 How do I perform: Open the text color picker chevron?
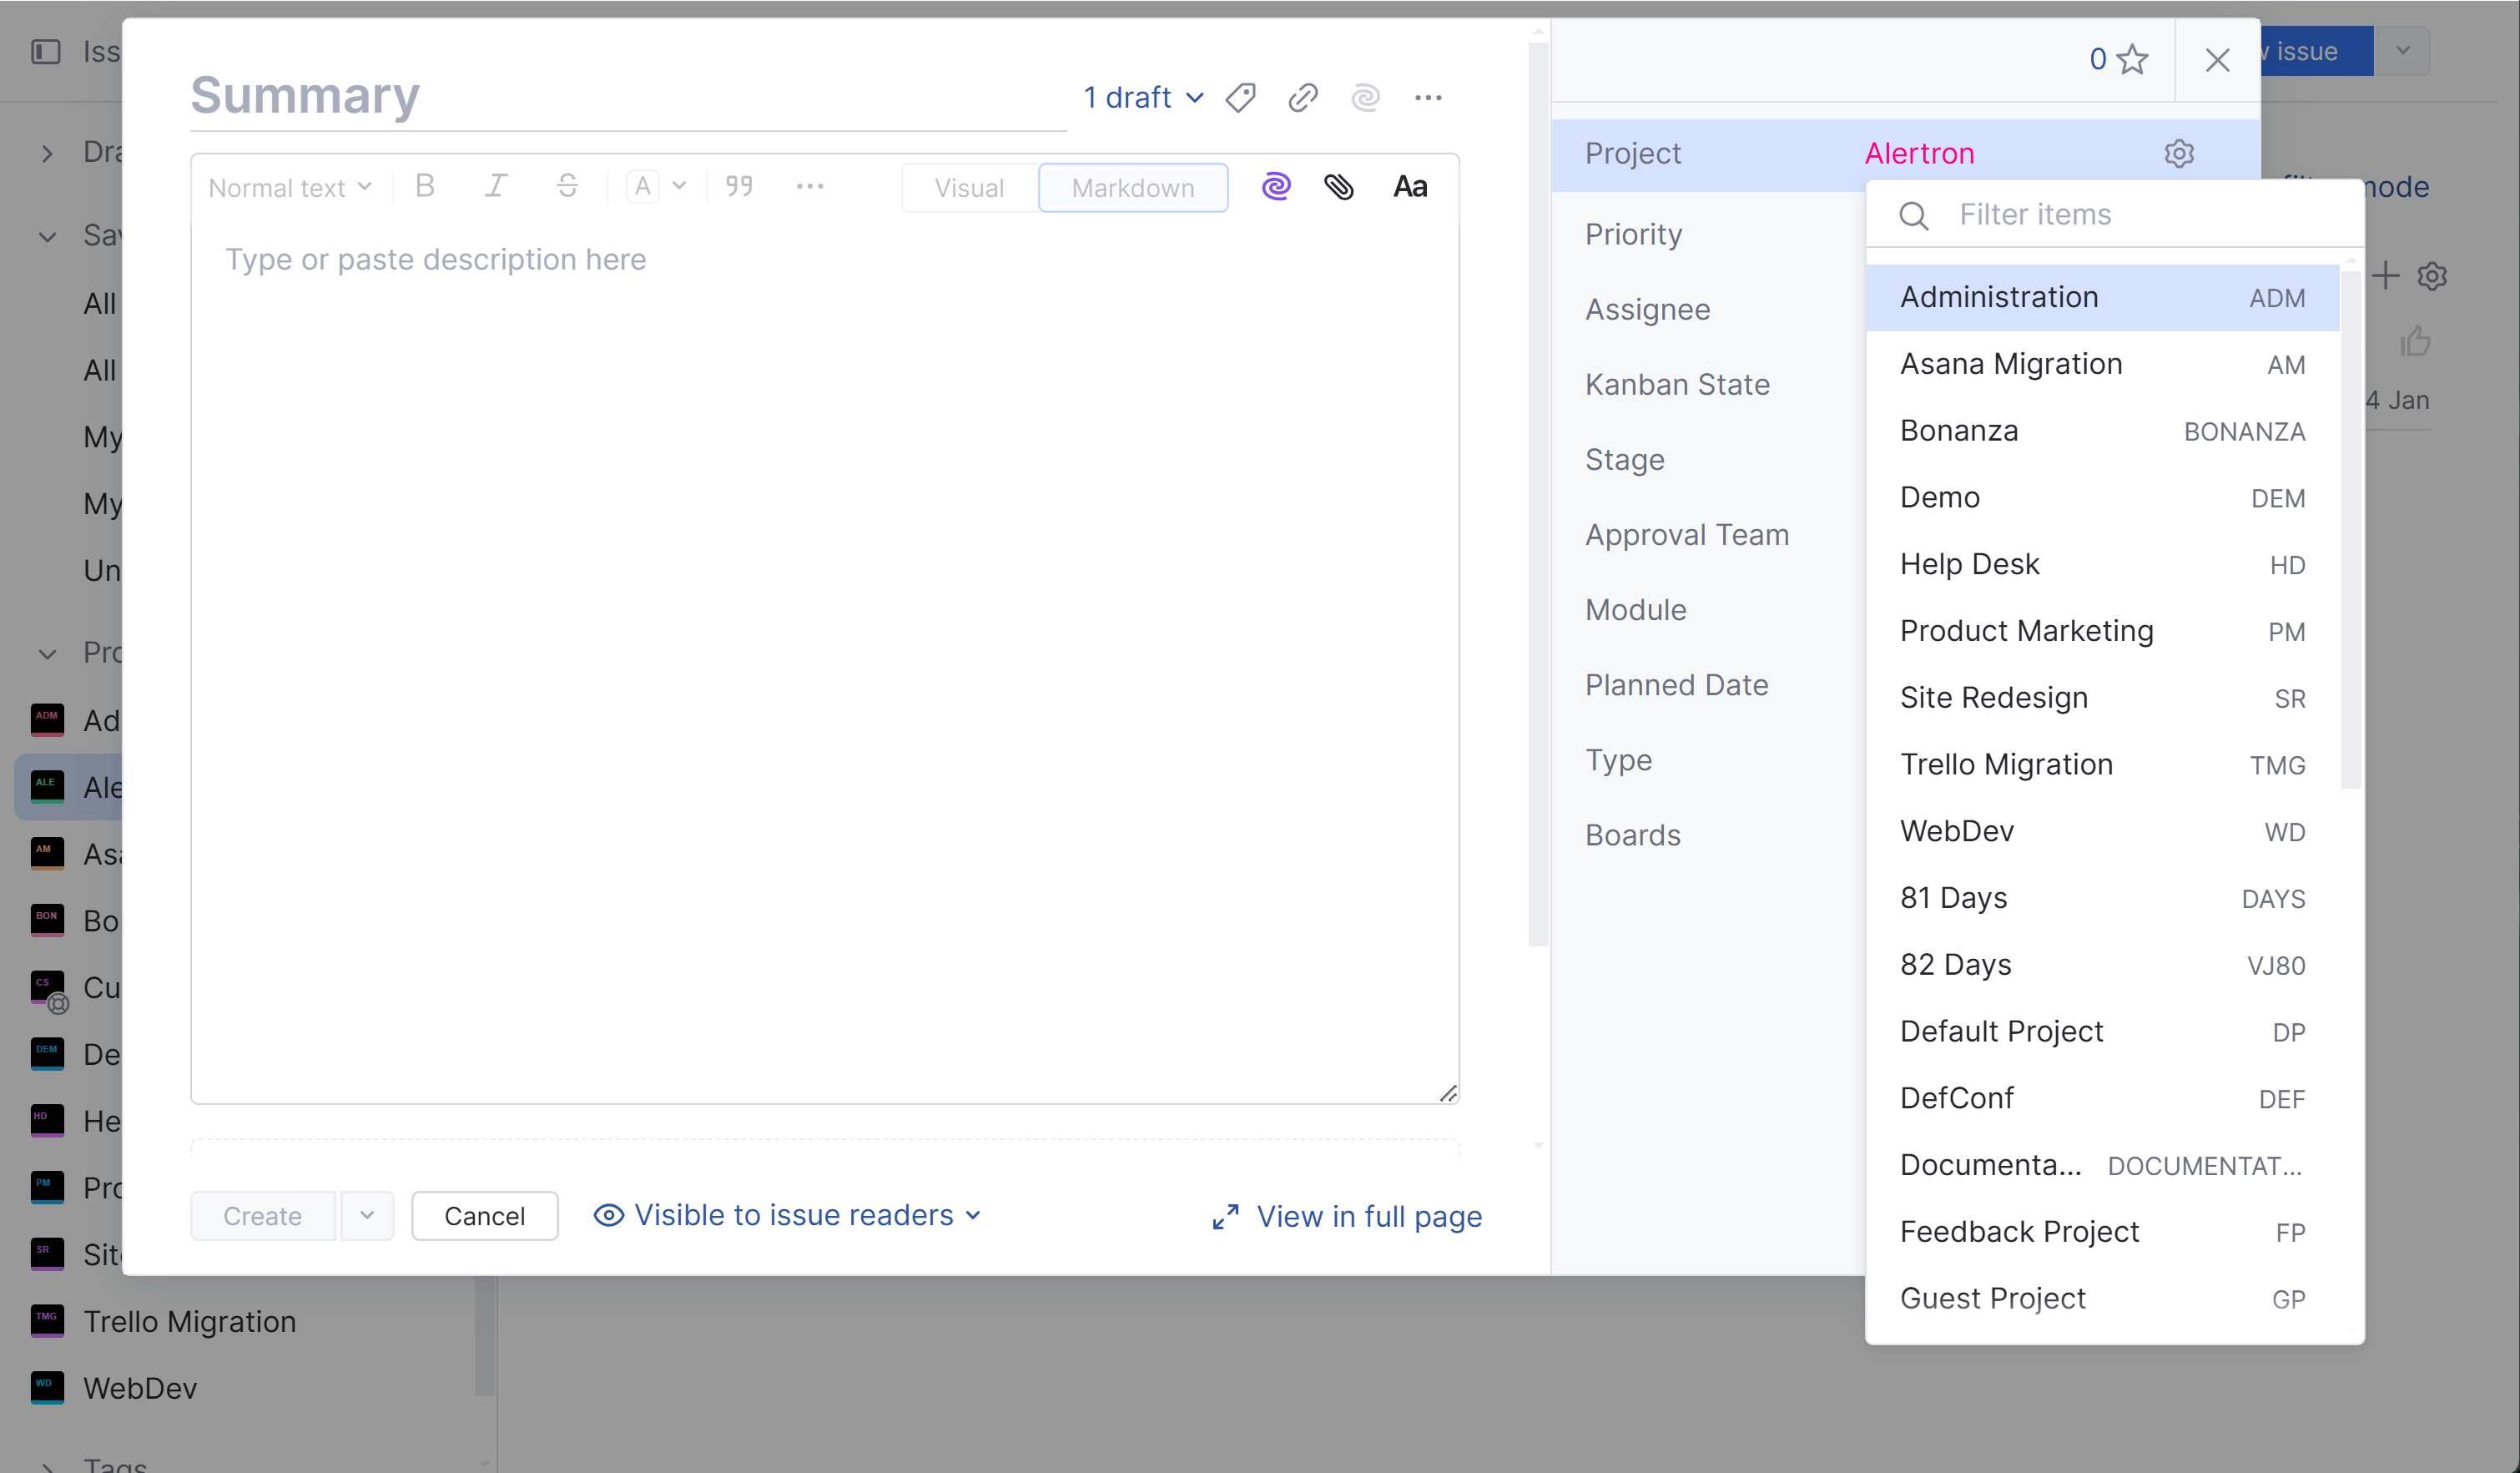(679, 186)
